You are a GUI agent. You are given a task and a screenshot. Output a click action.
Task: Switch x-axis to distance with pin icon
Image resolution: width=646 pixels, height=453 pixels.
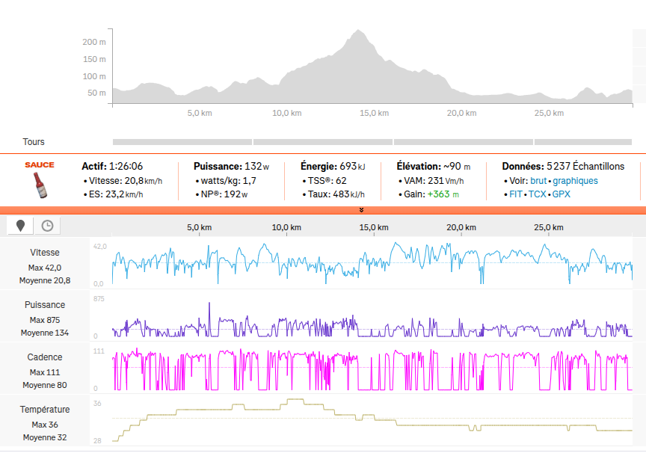(20, 226)
